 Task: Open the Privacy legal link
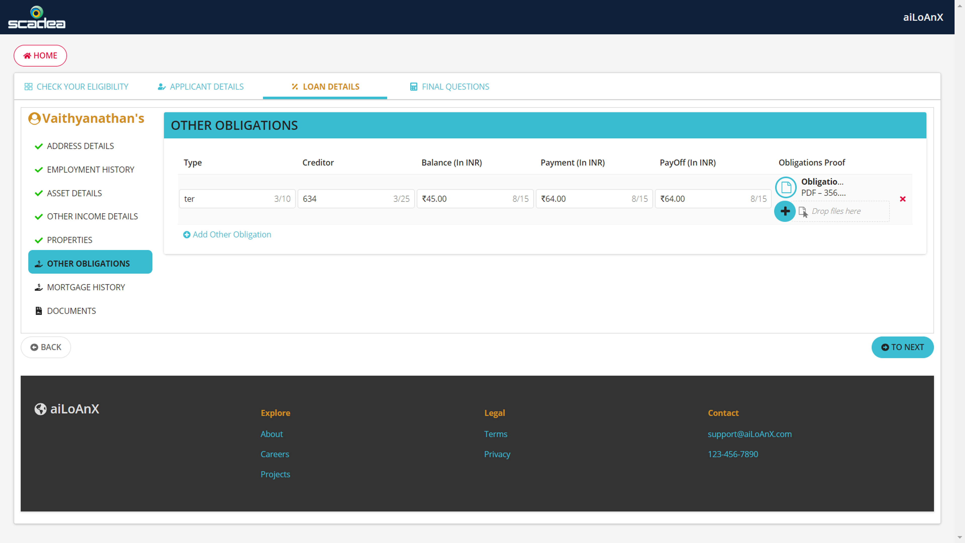(x=497, y=454)
